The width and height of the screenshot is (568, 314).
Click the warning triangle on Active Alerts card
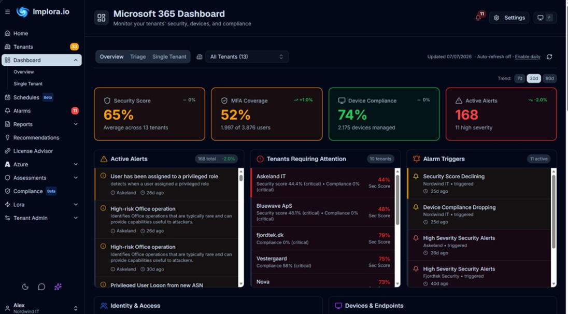(459, 101)
